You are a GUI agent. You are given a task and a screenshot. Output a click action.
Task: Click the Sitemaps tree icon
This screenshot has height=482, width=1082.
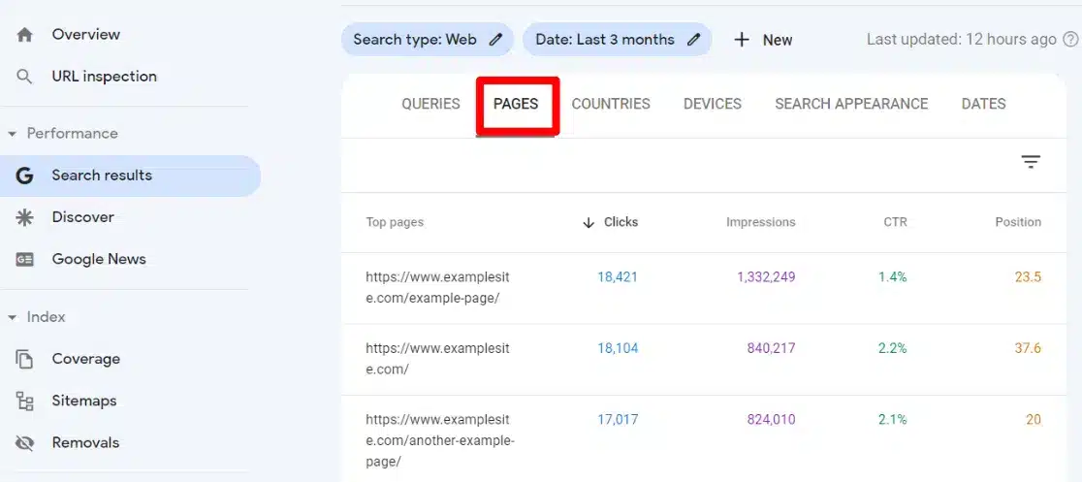(25, 402)
